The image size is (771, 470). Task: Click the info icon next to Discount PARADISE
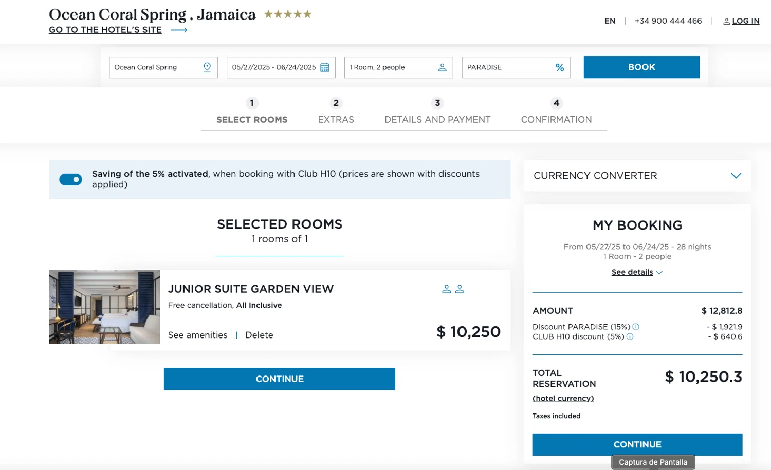[636, 327]
